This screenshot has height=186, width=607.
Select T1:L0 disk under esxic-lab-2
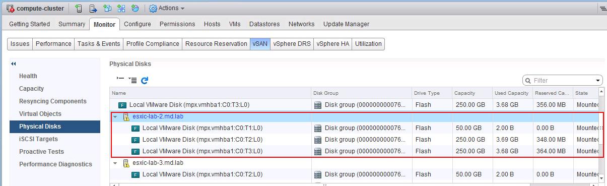203,128
